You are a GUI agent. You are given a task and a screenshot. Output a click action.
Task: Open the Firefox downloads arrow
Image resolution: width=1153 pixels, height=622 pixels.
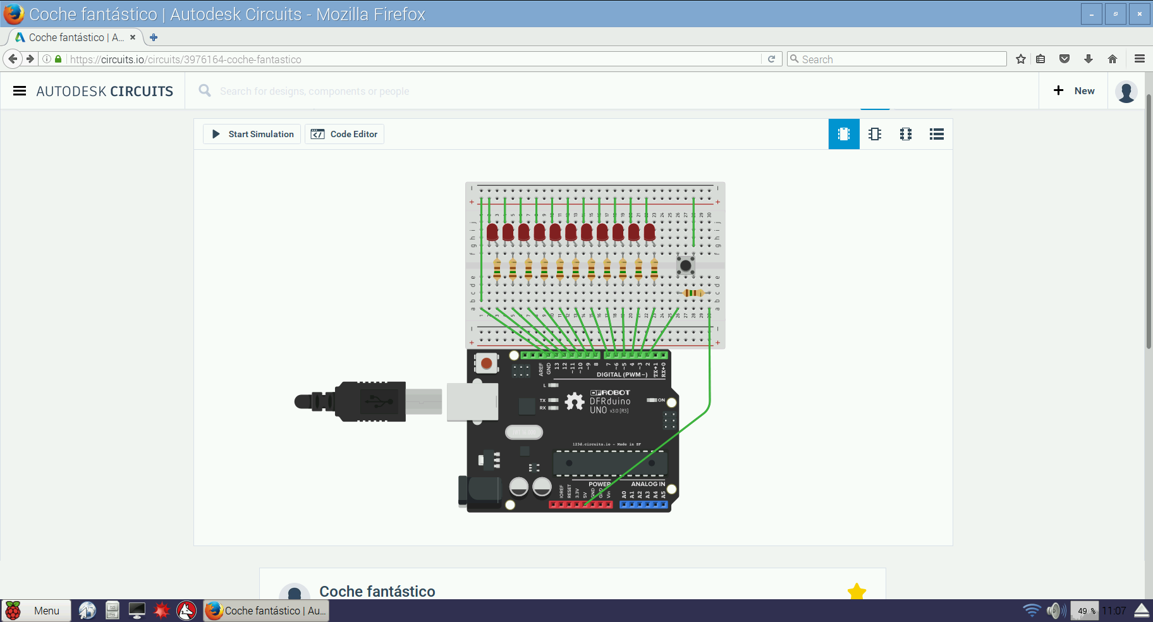click(1089, 59)
